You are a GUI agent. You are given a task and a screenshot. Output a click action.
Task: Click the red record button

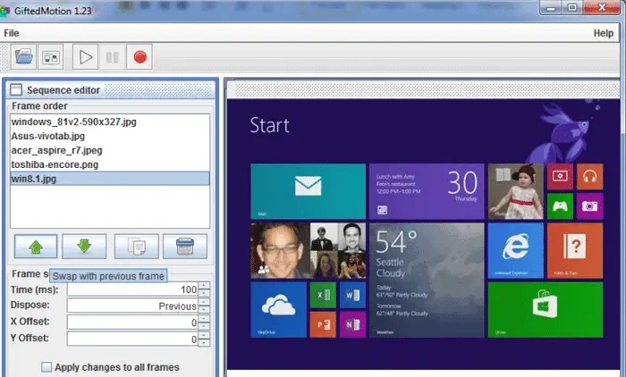click(140, 57)
